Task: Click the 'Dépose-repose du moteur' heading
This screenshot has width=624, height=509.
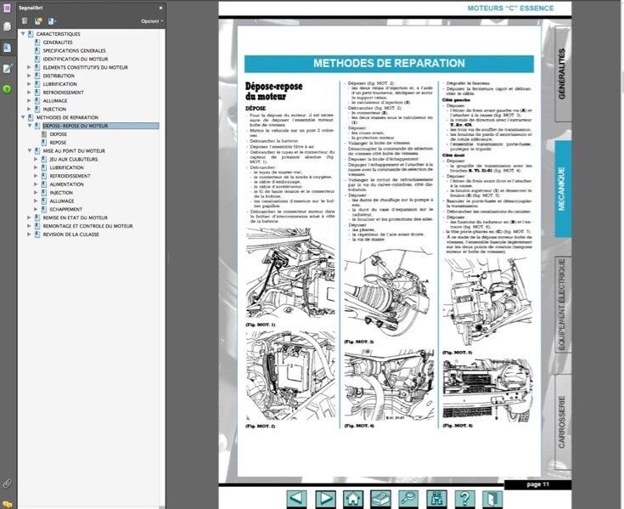Action: pyautogui.click(x=273, y=91)
